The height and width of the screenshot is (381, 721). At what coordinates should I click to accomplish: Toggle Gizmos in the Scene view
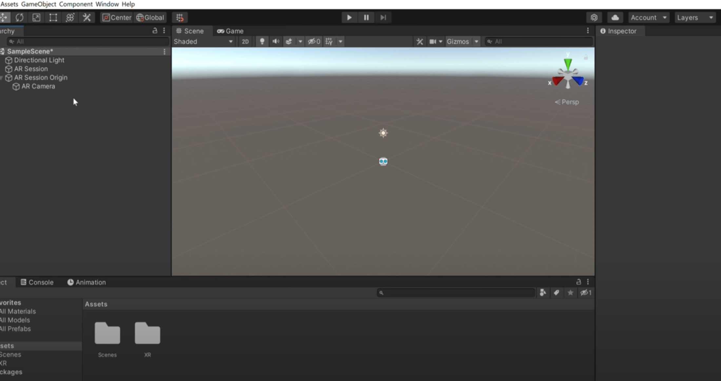click(x=458, y=41)
